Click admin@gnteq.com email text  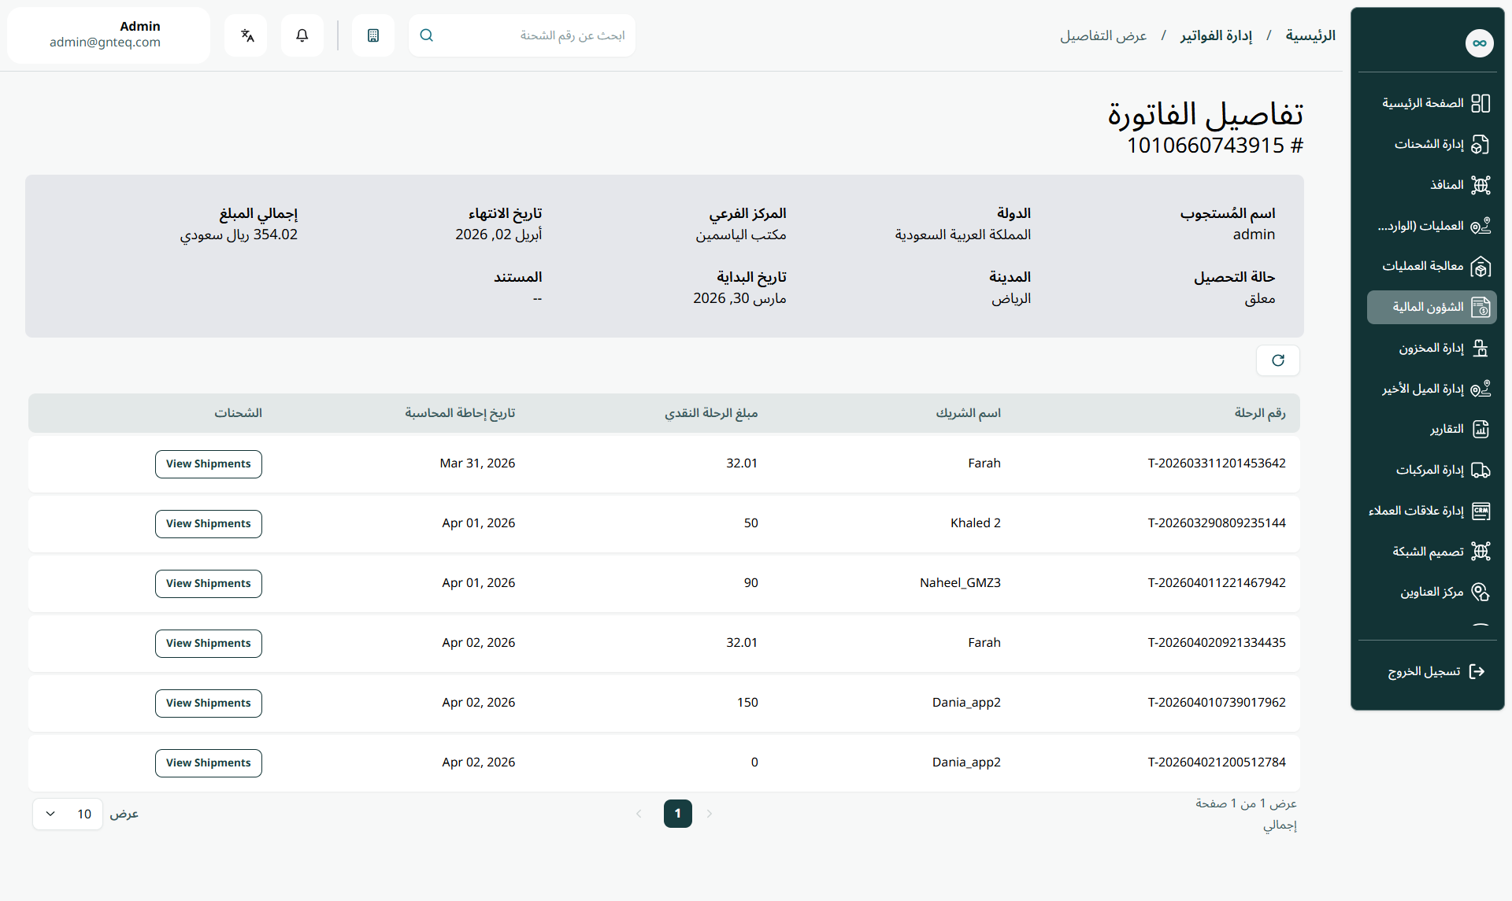[x=105, y=42]
